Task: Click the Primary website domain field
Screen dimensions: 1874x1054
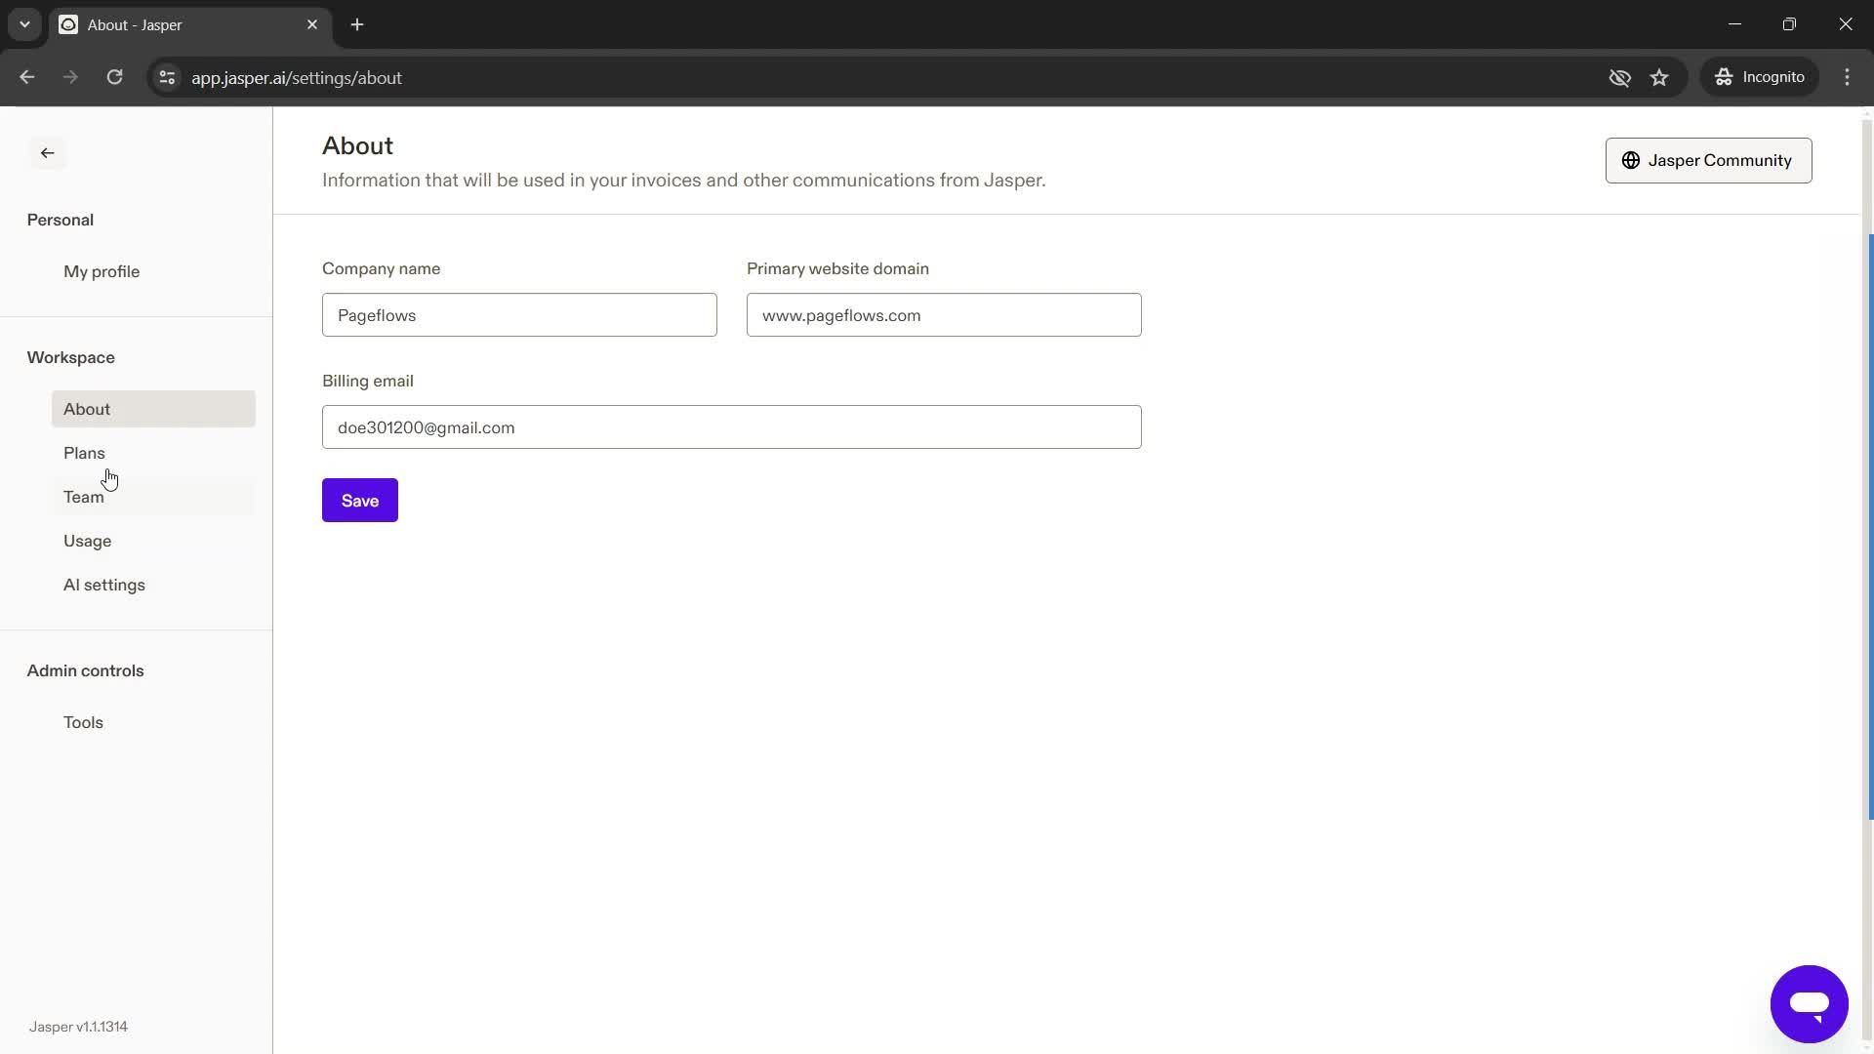Action: pyautogui.click(x=945, y=314)
